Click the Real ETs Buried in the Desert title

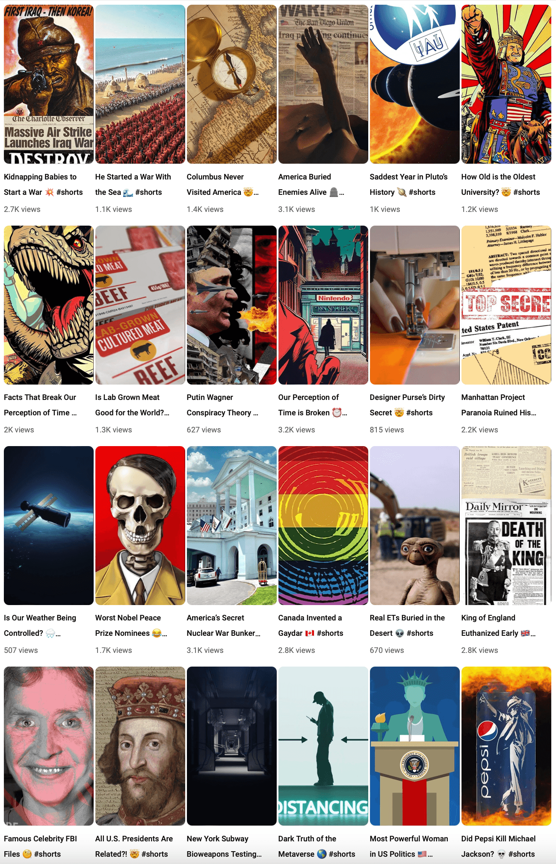407,626
